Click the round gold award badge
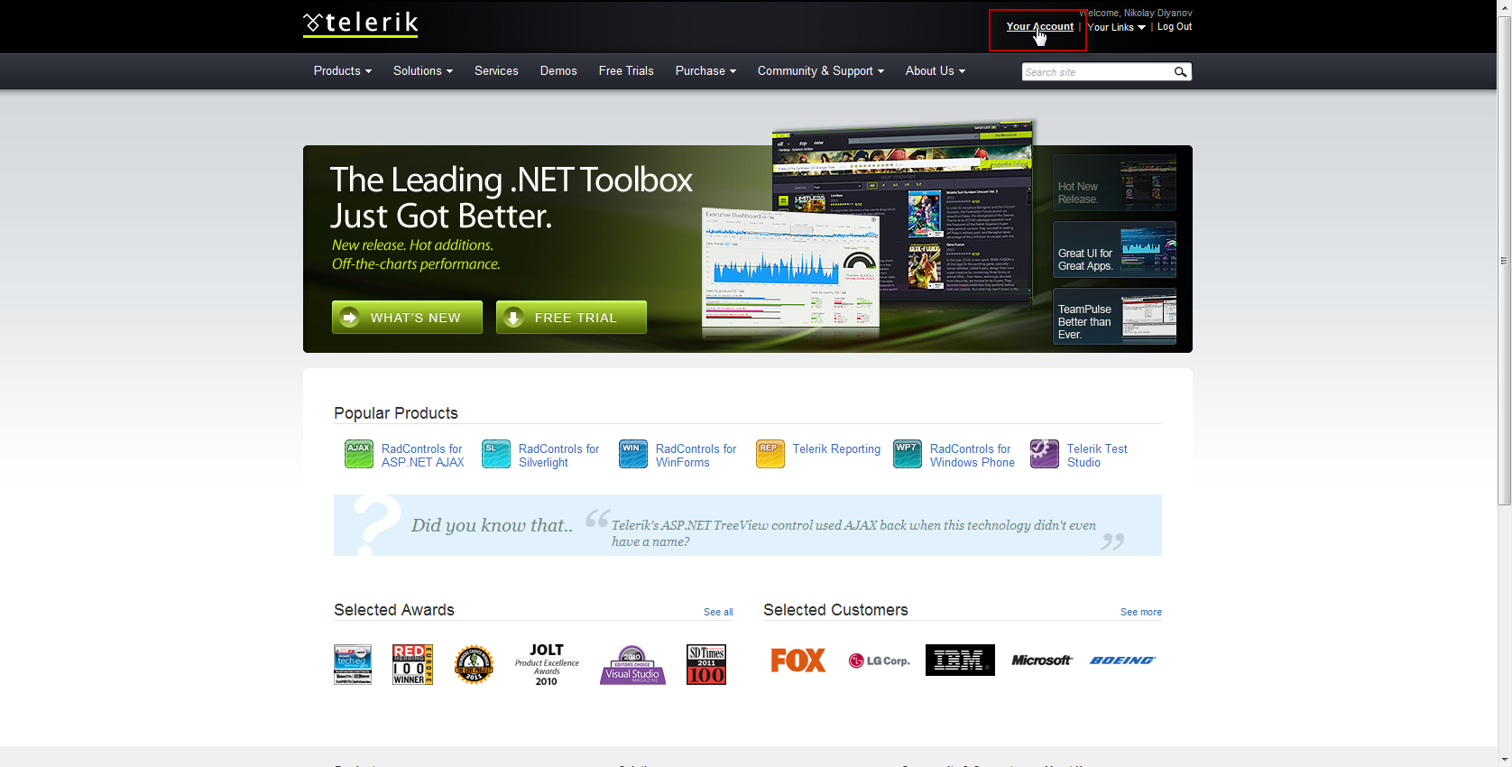The width and height of the screenshot is (1512, 767). (474, 664)
